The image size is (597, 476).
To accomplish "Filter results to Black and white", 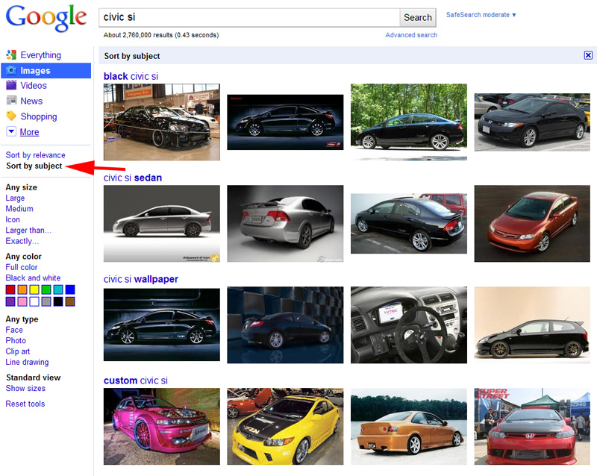I will click(x=33, y=278).
